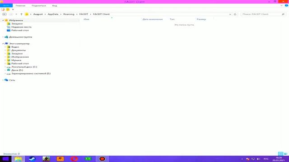
Task: Click the Back navigation arrow
Action: tap(5, 14)
